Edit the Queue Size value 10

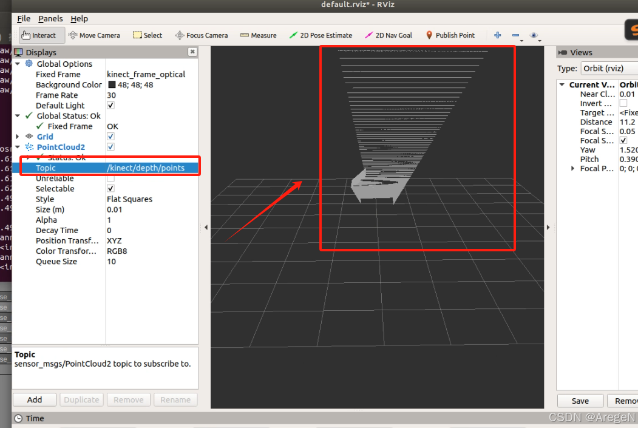tap(152, 261)
